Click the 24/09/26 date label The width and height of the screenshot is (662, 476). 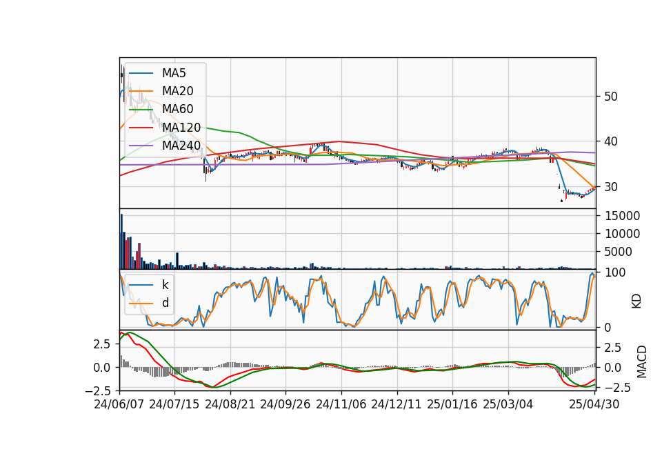[x=285, y=404]
